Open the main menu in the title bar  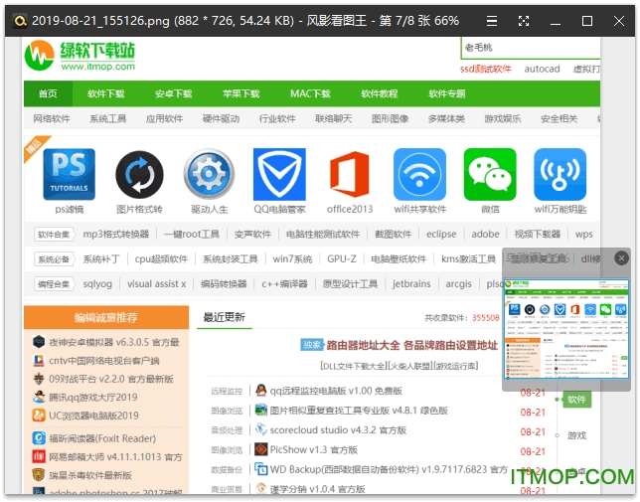tap(493, 20)
